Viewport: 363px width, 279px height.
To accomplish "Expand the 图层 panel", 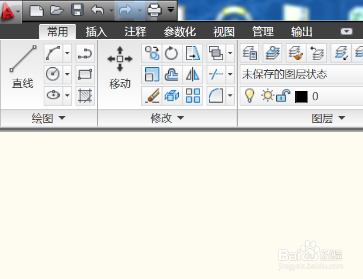I will pyautogui.click(x=328, y=118).
